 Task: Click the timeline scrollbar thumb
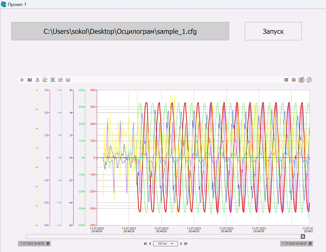point(303,236)
